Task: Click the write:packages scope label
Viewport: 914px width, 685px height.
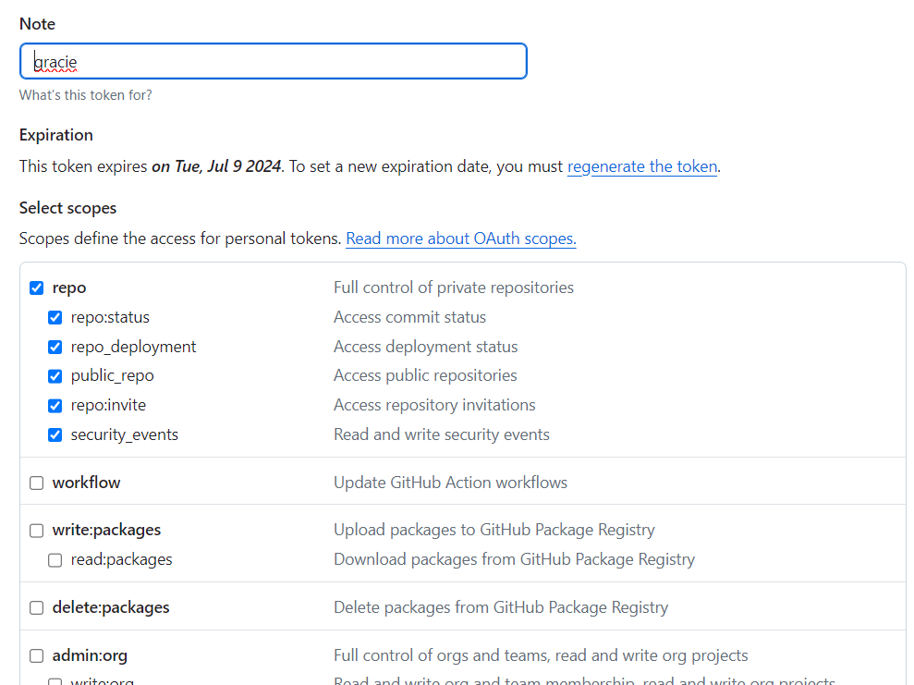Action: click(106, 530)
